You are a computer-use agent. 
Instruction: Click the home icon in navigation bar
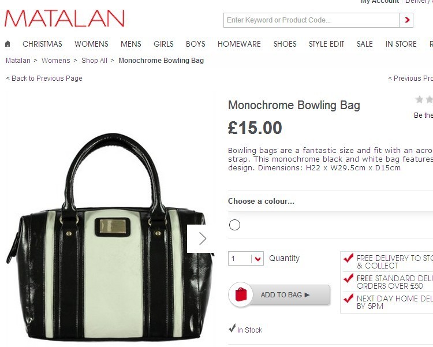tap(8, 44)
